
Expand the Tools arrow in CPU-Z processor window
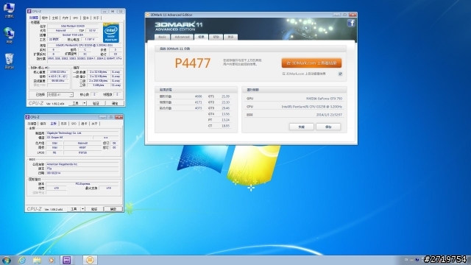pos(85,103)
